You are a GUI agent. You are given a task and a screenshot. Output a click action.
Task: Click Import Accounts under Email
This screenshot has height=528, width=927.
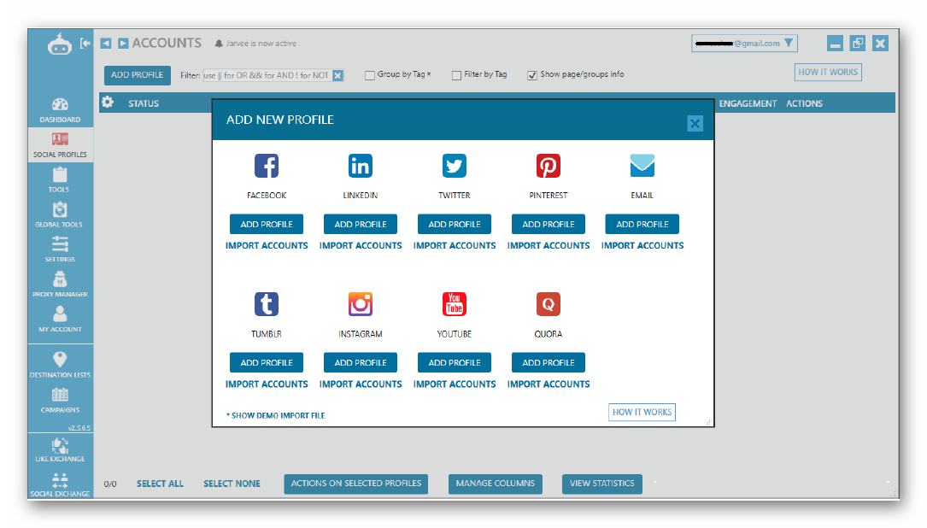pyautogui.click(x=642, y=245)
